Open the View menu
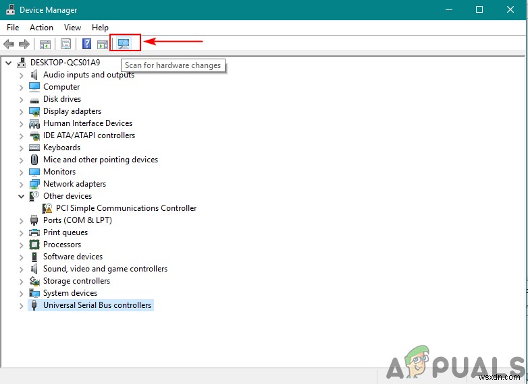The image size is (528, 384). (x=72, y=28)
